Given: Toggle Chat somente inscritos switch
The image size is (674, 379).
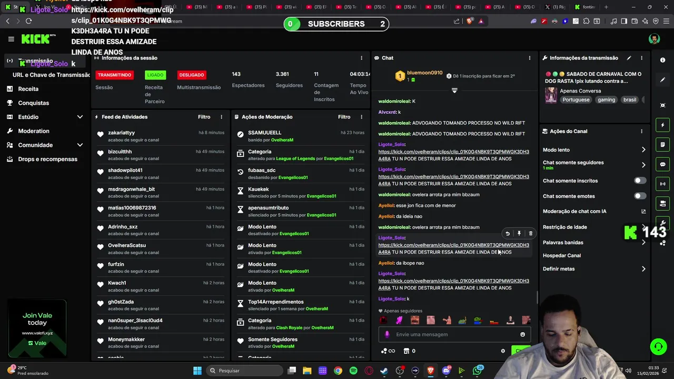Looking at the screenshot, I should pos(640,181).
